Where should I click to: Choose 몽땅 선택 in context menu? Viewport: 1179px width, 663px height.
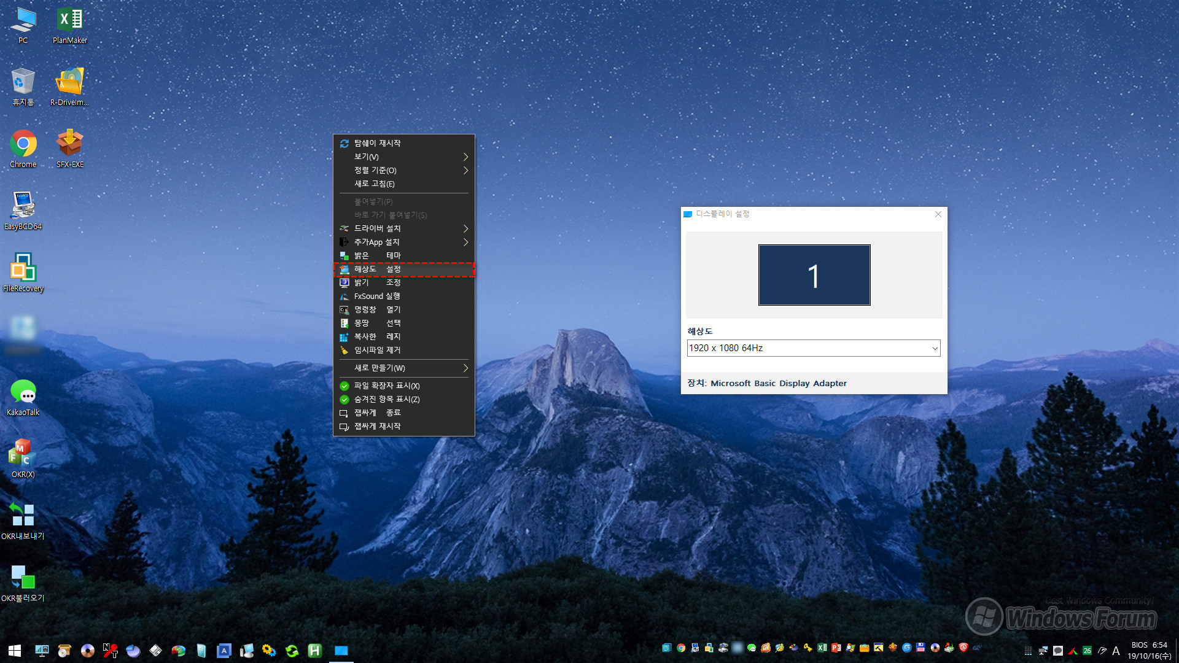tap(404, 323)
